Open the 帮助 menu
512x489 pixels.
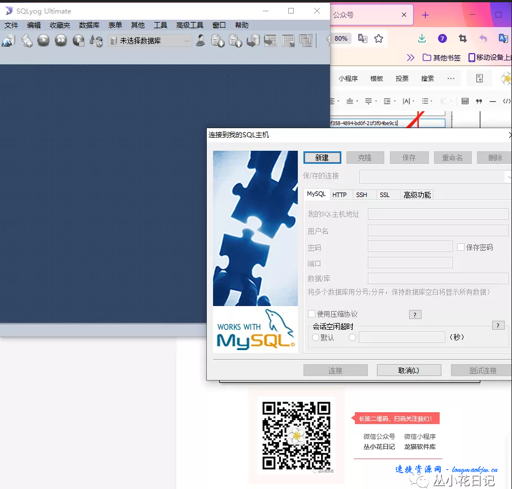pos(242,25)
